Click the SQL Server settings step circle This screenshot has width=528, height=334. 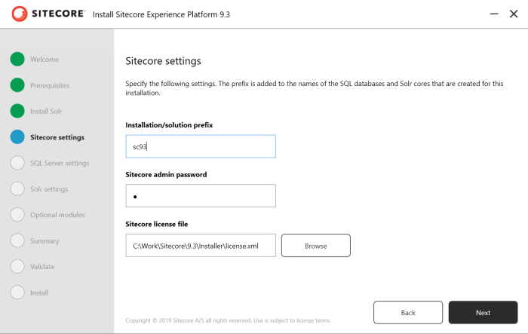click(x=17, y=163)
